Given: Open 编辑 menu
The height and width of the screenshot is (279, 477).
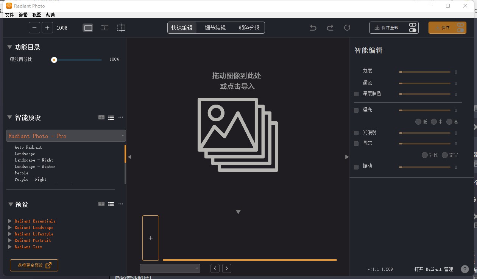Looking at the screenshot, I should [23, 15].
